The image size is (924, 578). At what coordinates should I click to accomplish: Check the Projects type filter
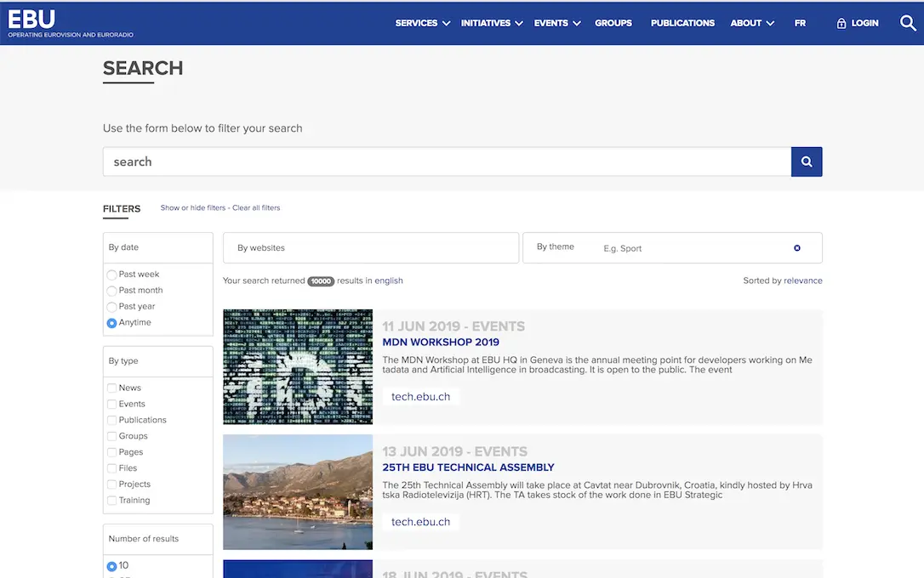click(111, 484)
